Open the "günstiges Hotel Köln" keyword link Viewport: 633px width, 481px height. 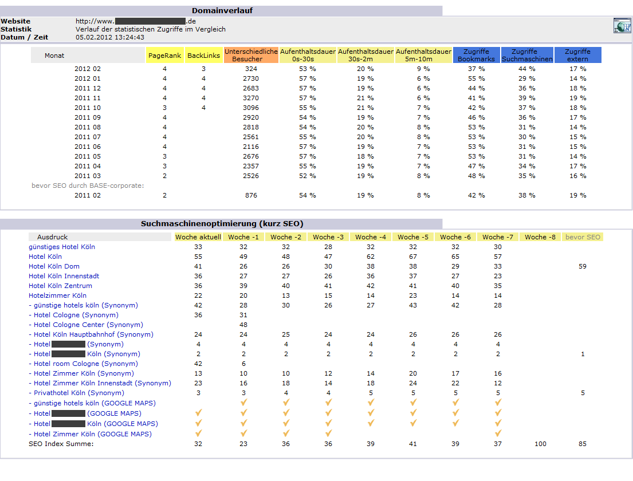pyautogui.click(x=62, y=247)
